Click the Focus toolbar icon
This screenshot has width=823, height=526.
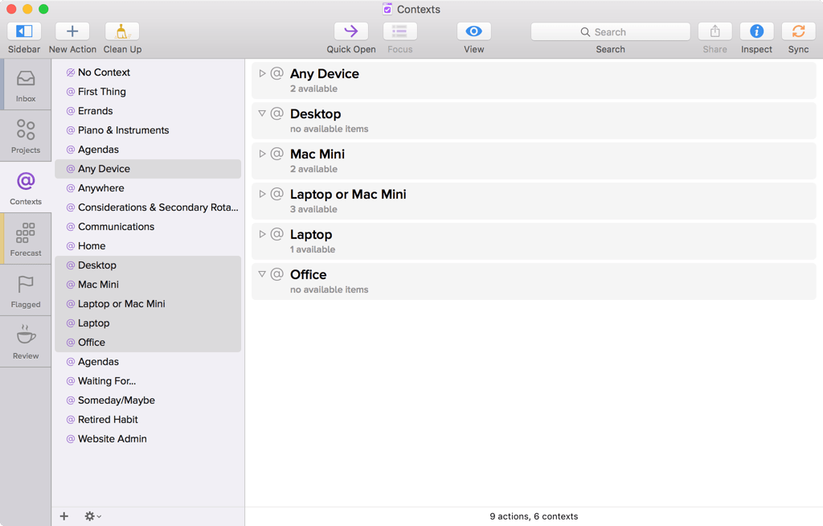pyautogui.click(x=400, y=31)
